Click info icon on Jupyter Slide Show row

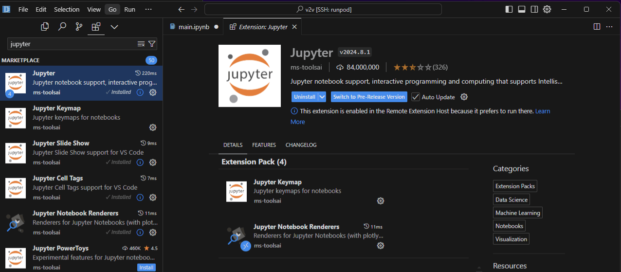[x=140, y=162]
